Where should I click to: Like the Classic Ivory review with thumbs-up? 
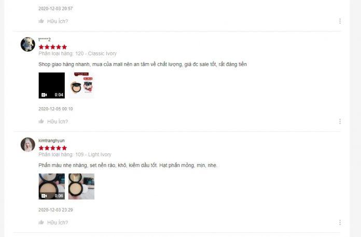(x=41, y=121)
